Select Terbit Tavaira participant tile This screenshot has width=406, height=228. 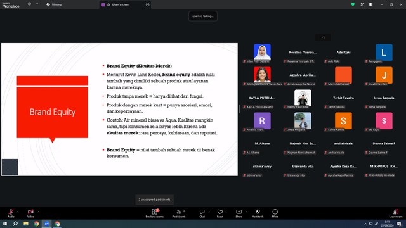(x=343, y=98)
